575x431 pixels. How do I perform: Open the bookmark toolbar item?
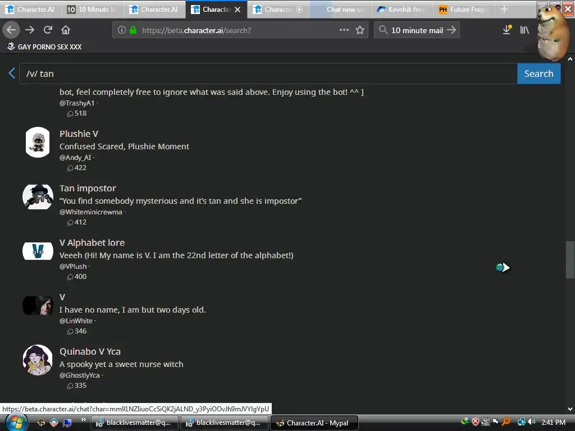[x=44, y=47]
